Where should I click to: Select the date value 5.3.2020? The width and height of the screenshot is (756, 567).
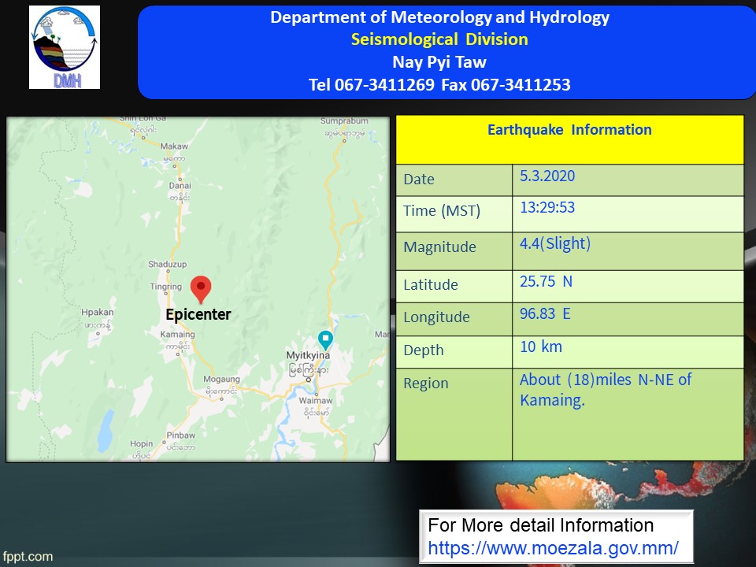(x=547, y=176)
